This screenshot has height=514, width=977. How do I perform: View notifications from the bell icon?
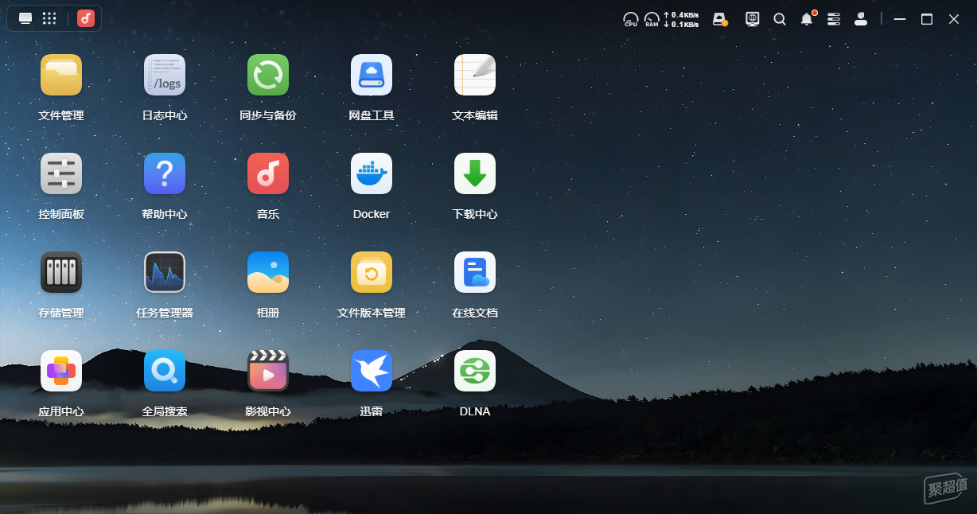(x=807, y=19)
